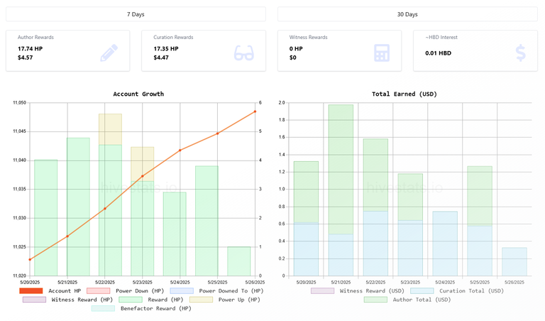Click the HBD Interest dollar icon
Image resolution: width=545 pixels, height=321 pixels.
pos(521,53)
